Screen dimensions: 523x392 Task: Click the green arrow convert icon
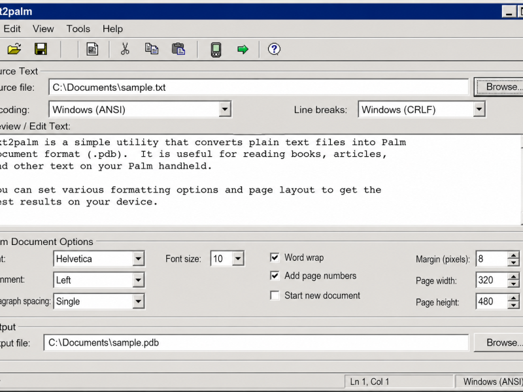(243, 50)
